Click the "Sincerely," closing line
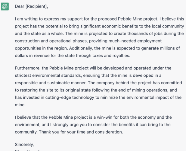 24,144
